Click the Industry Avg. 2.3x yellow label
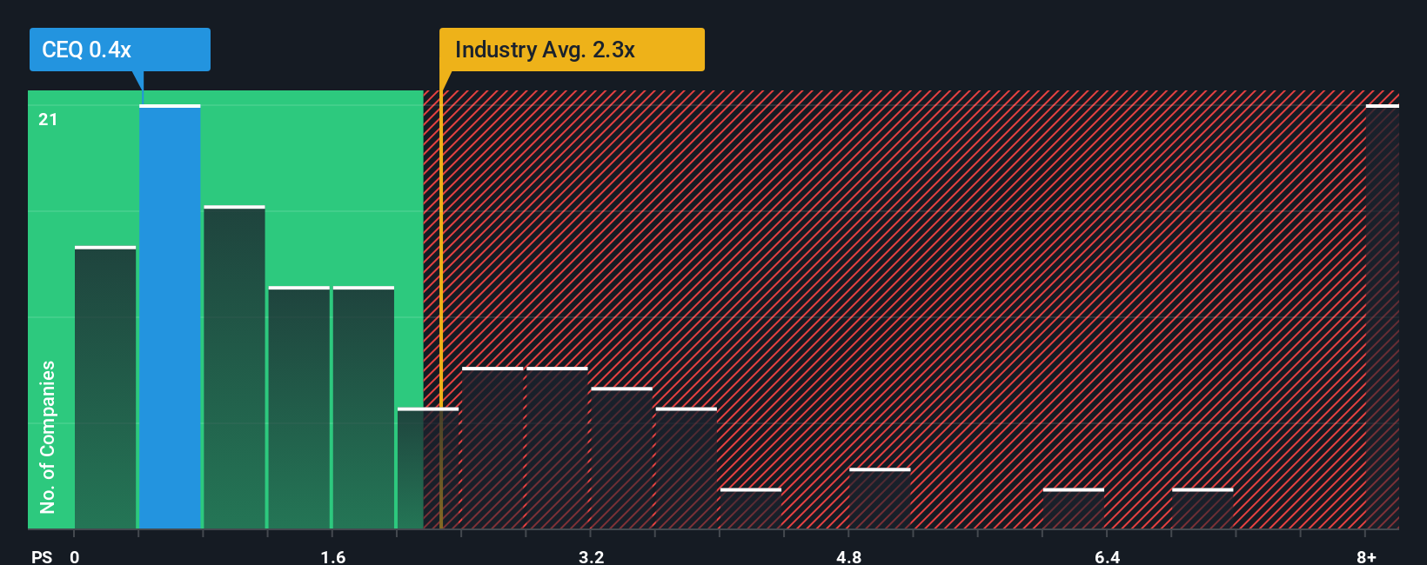This screenshot has width=1427, height=565. tap(572, 50)
